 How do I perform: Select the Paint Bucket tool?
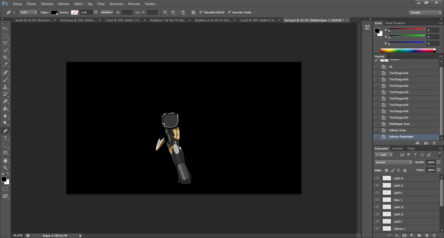pyautogui.click(x=5, y=108)
